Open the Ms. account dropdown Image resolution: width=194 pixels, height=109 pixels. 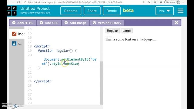coord(165,11)
